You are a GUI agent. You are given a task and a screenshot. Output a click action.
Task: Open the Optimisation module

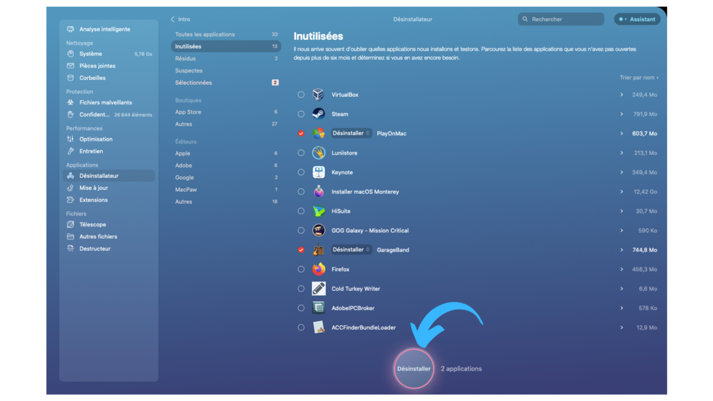(x=109, y=139)
